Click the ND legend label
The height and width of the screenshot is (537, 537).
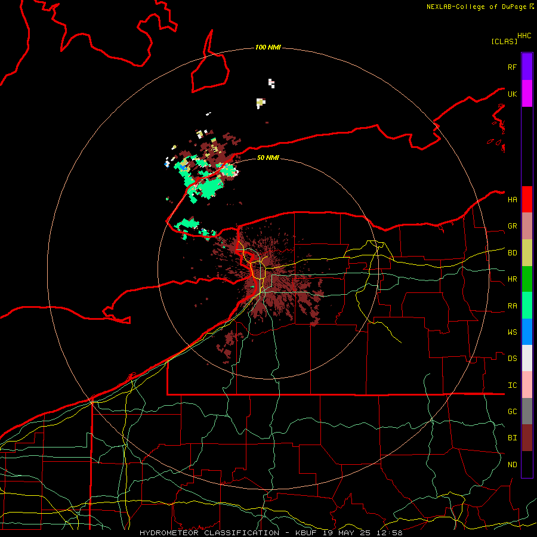[513, 465]
